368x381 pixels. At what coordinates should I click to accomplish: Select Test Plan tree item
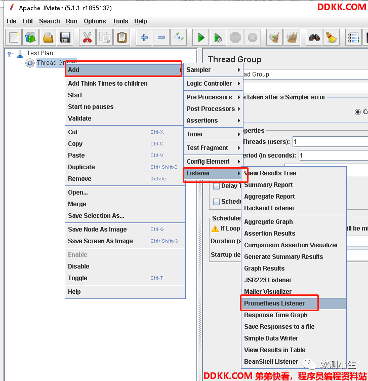click(x=40, y=53)
